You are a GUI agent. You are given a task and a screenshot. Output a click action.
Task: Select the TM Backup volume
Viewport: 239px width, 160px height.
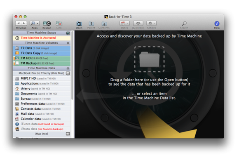(42, 63)
